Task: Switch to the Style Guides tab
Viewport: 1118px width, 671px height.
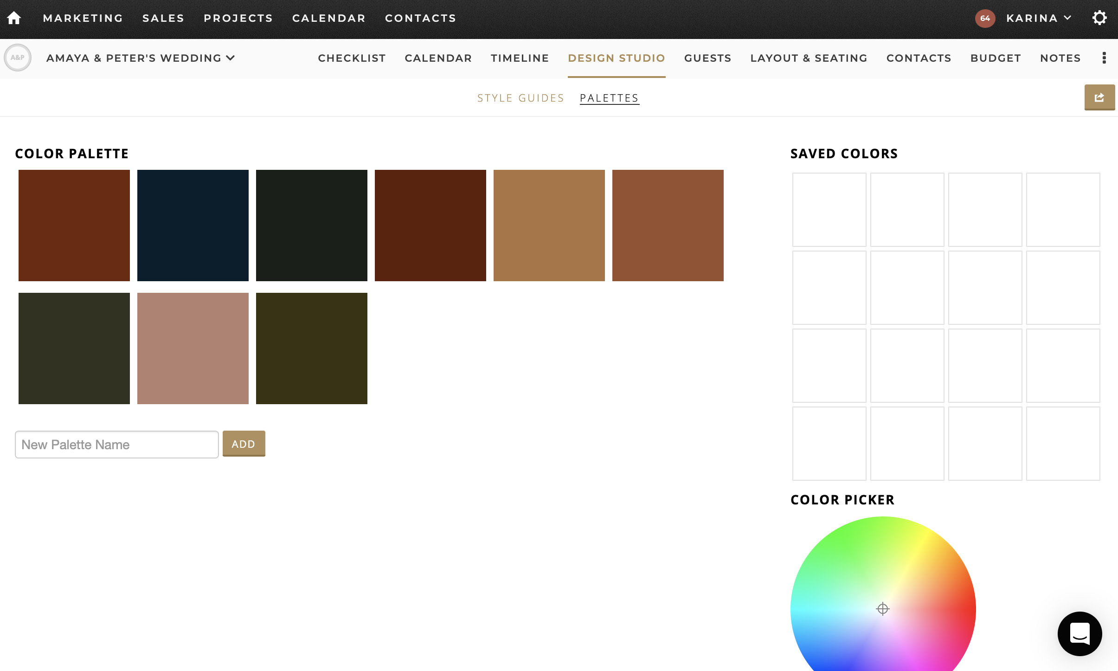Action: pyautogui.click(x=520, y=97)
